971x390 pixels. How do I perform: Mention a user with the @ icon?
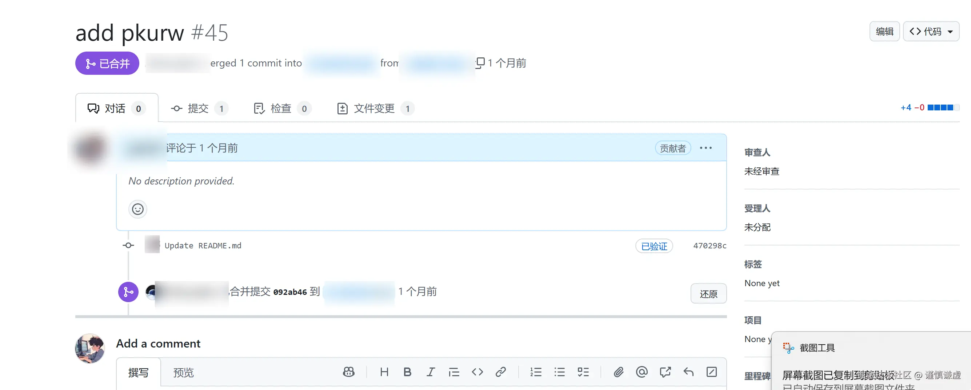pyautogui.click(x=642, y=372)
